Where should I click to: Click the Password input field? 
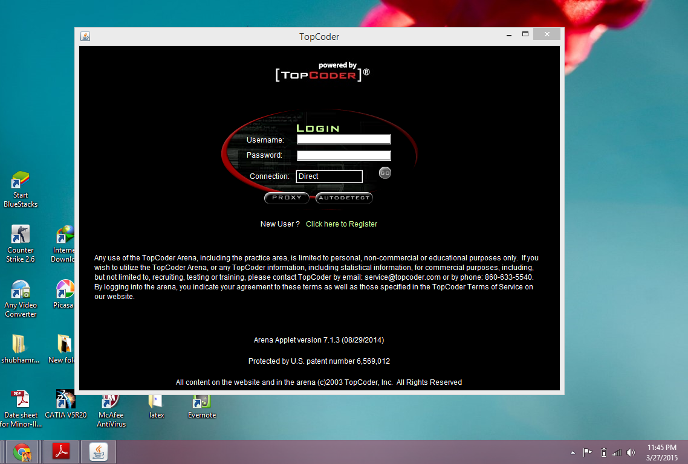point(343,155)
